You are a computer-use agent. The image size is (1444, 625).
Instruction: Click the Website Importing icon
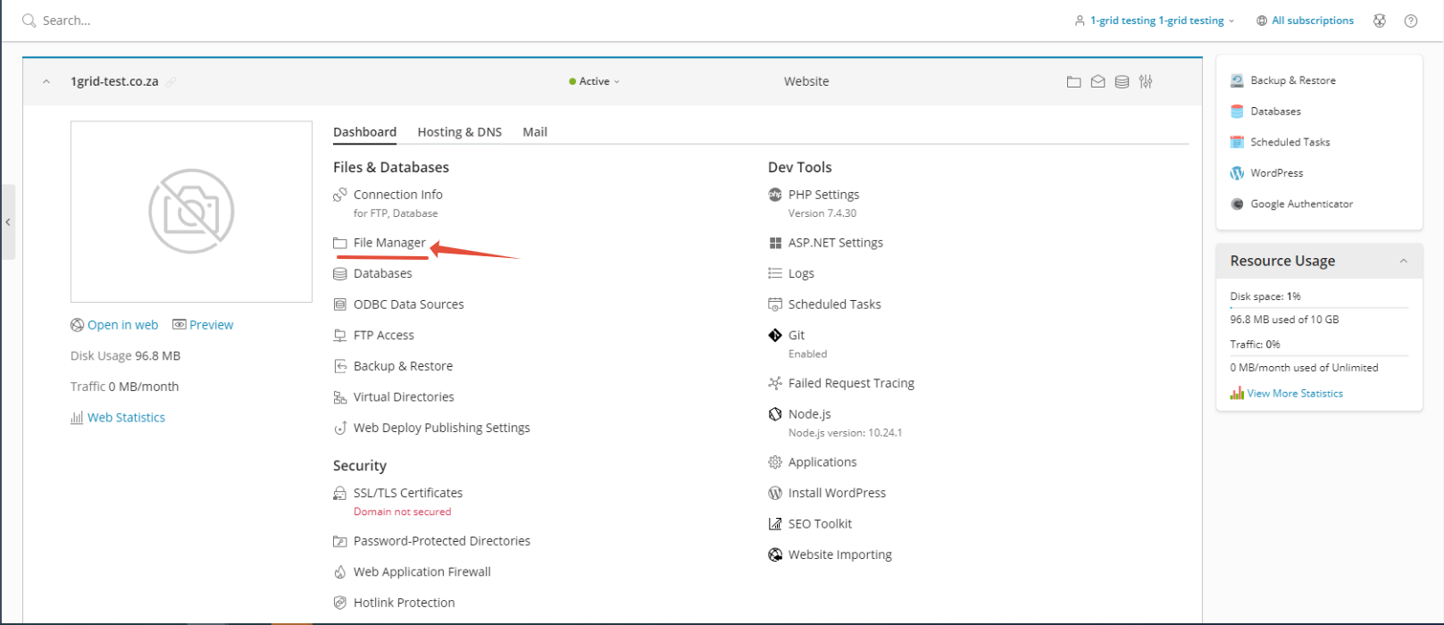(x=775, y=554)
